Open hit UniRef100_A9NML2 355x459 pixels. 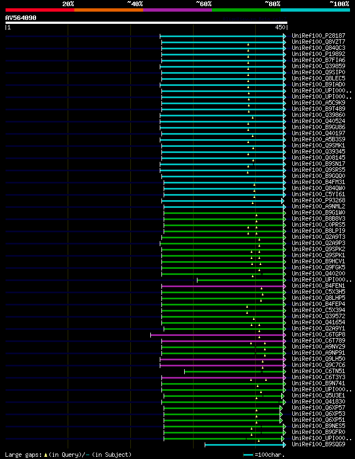pos(318,206)
